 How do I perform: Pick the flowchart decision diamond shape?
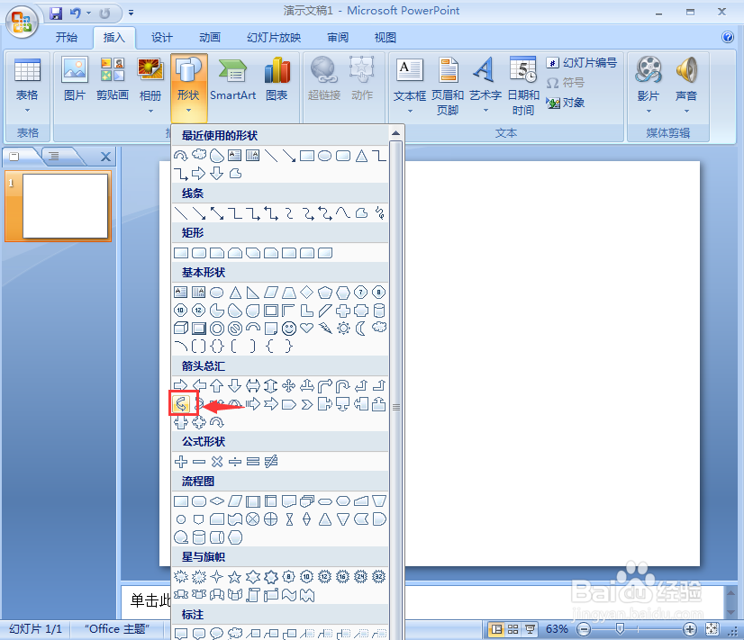coord(217,500)
